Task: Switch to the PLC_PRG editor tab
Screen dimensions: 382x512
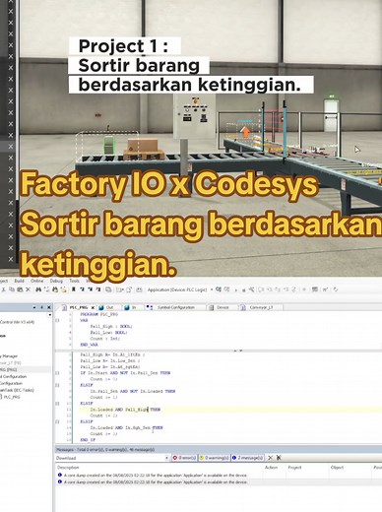Action: tap(79, 307)
